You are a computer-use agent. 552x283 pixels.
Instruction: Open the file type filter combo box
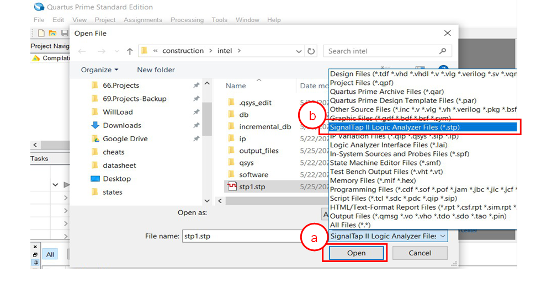click(x=388, y=236)
